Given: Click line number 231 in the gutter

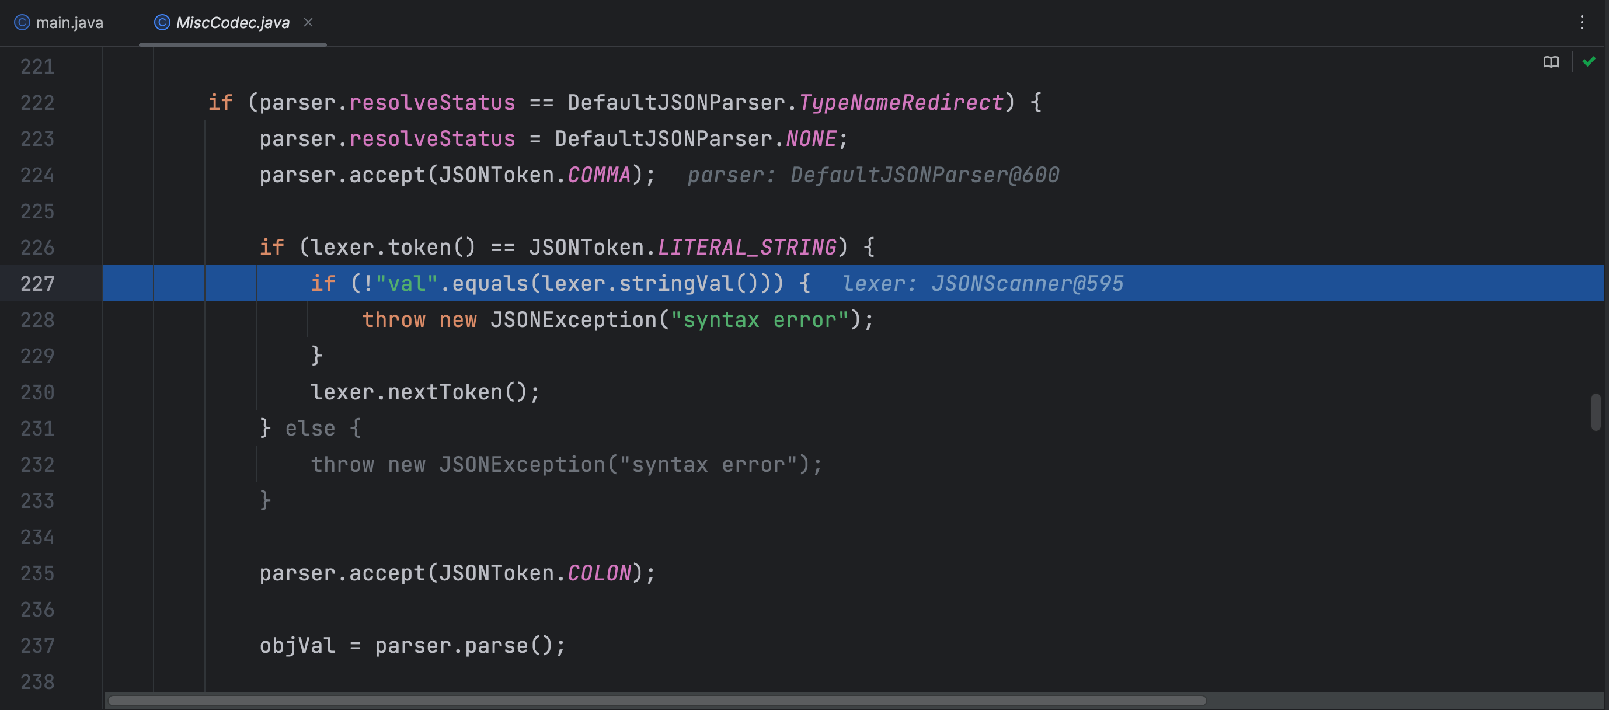Looking at the screenshot, I should pyautogui.click(x=37, y=429).
